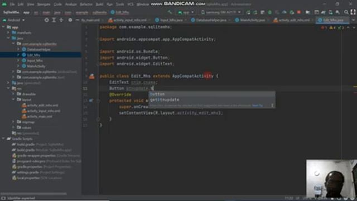Open the Code menu
The height and width of the screenshot is (201, 357).
click(57, 4)
